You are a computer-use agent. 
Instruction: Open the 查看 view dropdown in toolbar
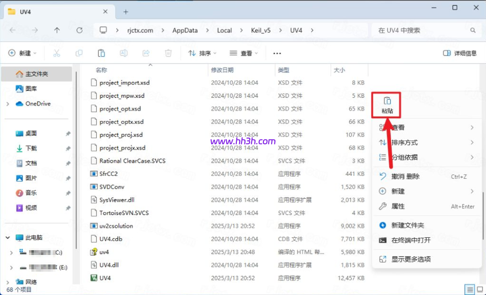click(x=243, y=53)
